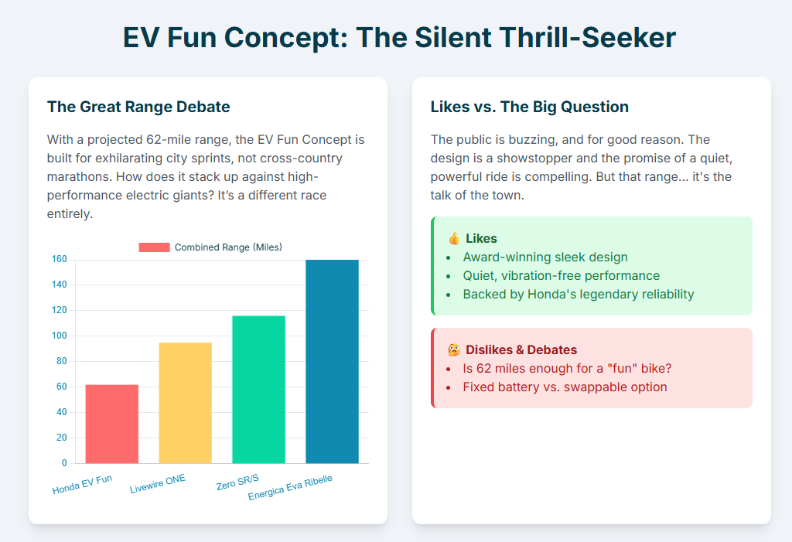This screenshot has height=542, width=792.
Task: Click the Energica Eva Ribelle axis label
Action: (291, 488)
